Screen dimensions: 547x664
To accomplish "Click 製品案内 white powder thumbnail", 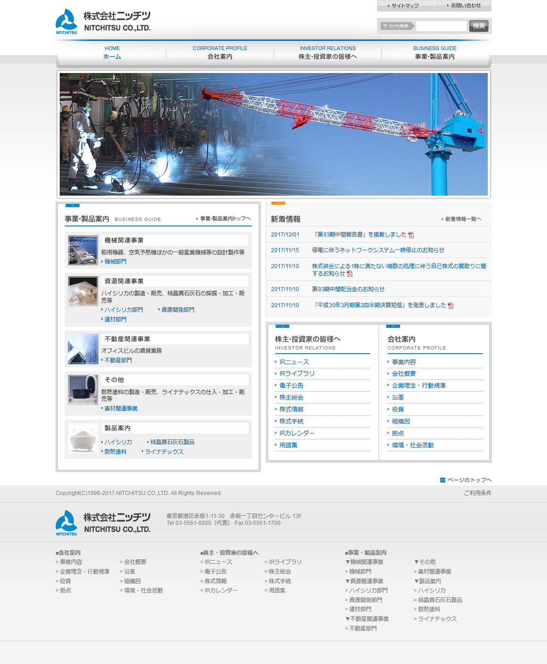I will coord(83,438).
